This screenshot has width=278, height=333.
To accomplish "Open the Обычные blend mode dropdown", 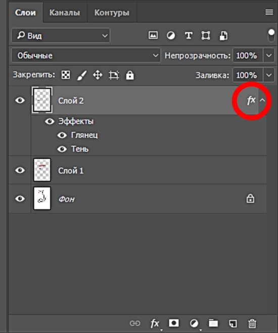I will 86,56.
